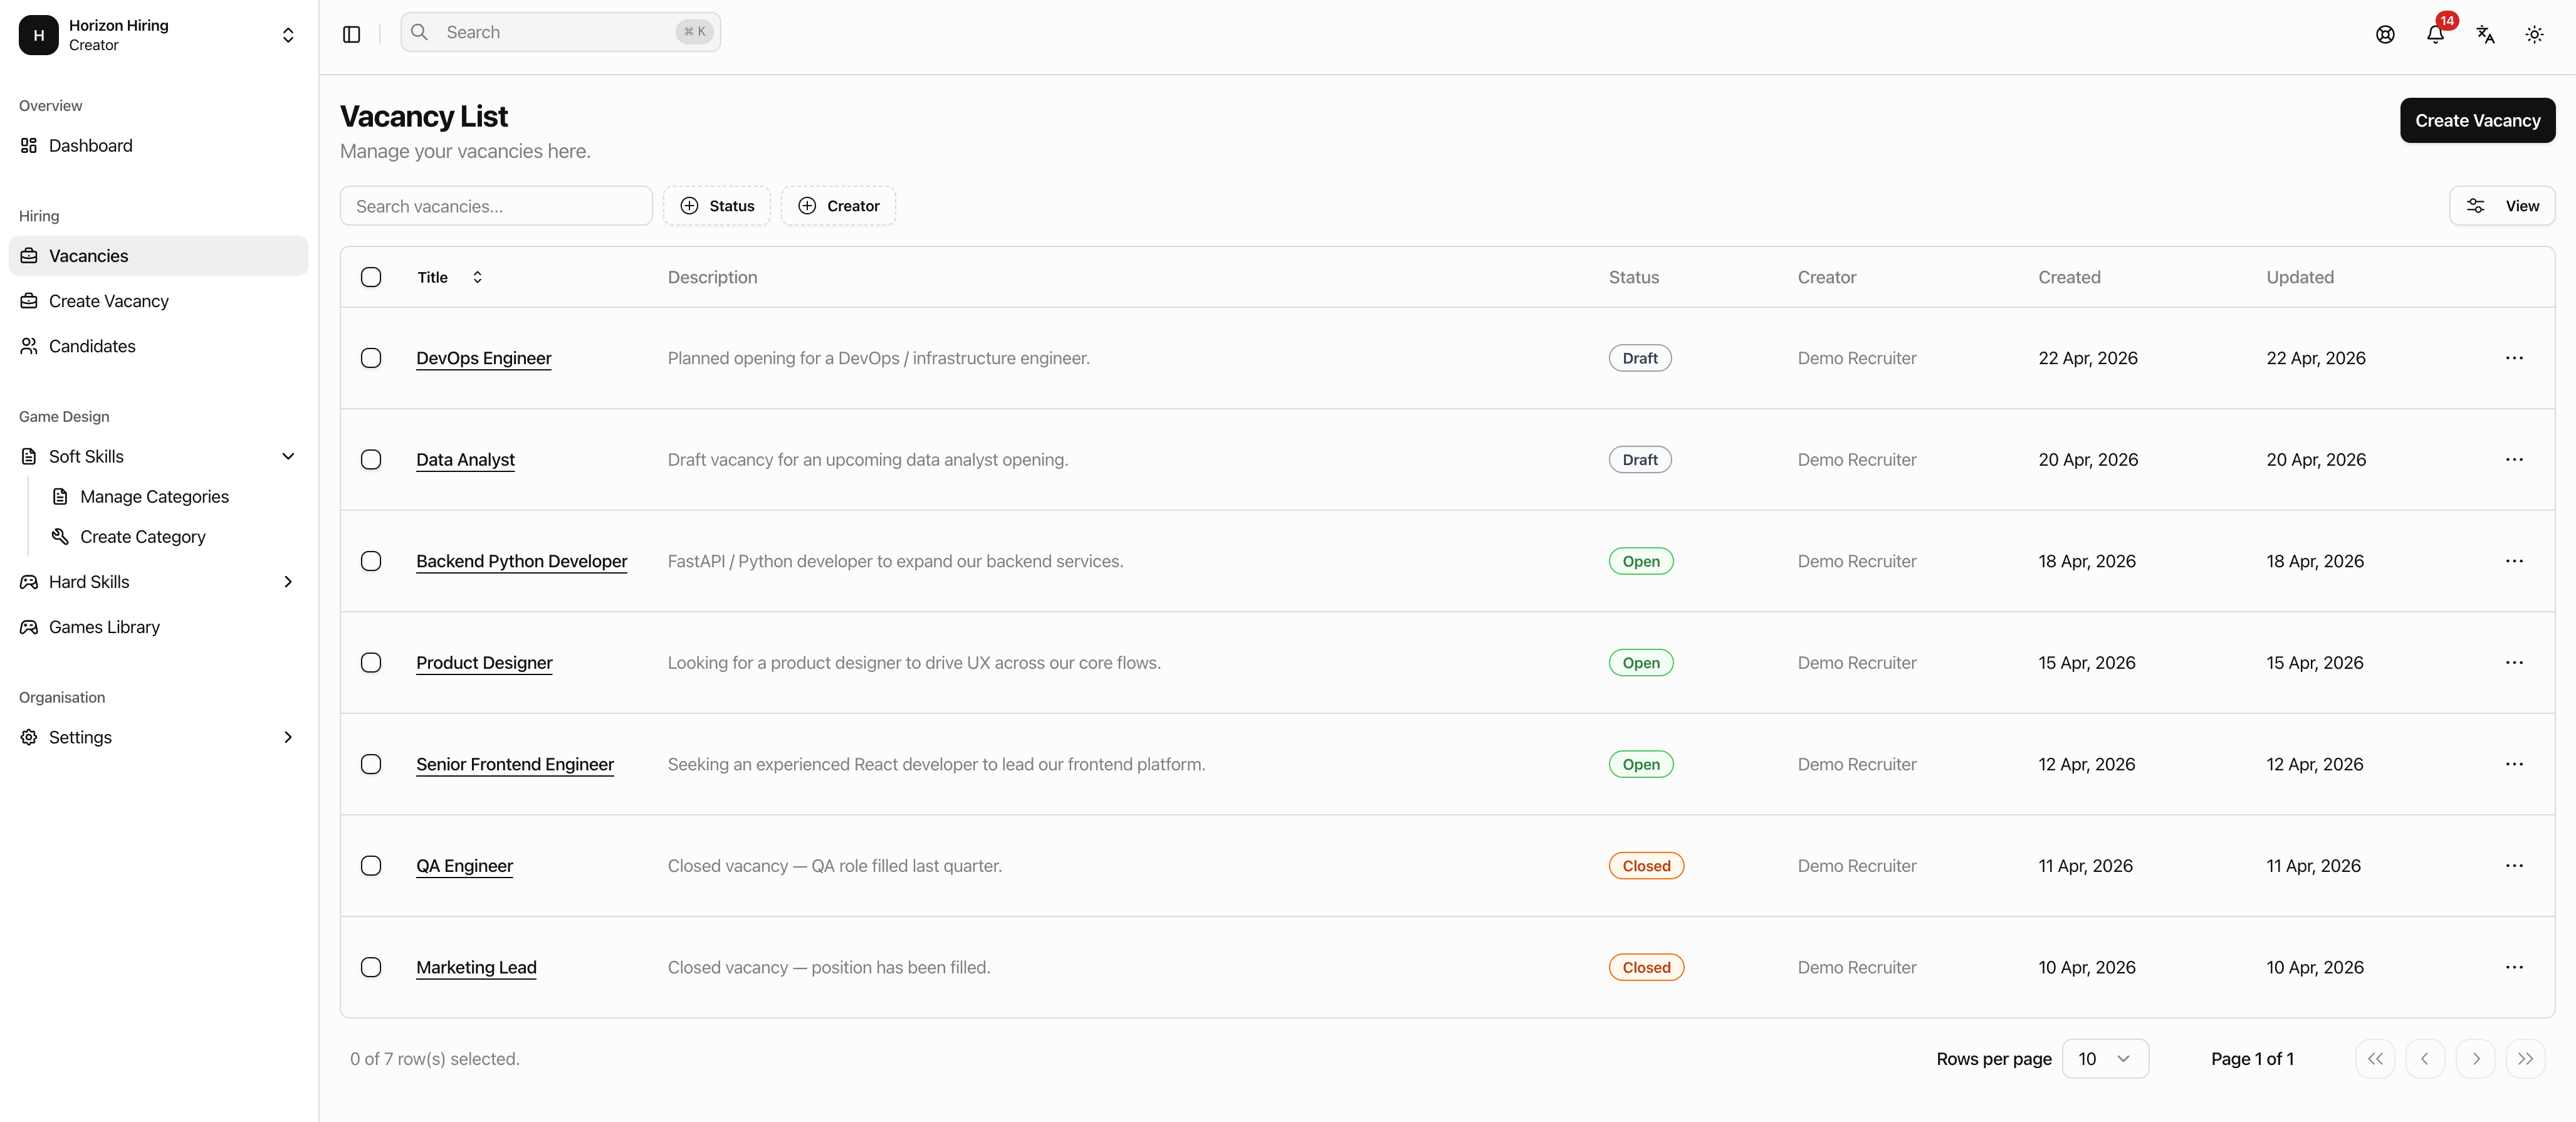This screenshot has width=2576, height=1122.
Task: Open the Backend Python Developer link
Action: tap(521, 561)
